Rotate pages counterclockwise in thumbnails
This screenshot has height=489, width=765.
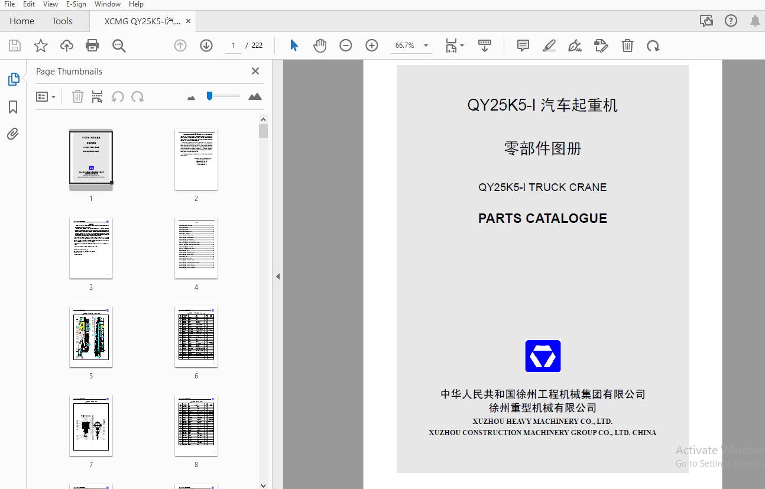118,96
